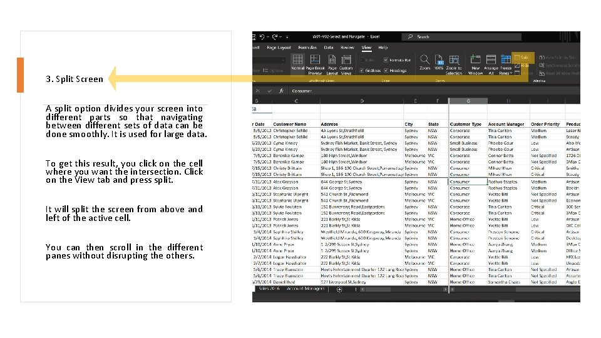
Task: Open the Formulas ribbon tab
Action: (307, 48)
